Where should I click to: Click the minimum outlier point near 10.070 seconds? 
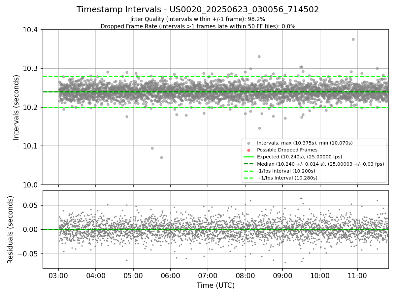(161, 157)
